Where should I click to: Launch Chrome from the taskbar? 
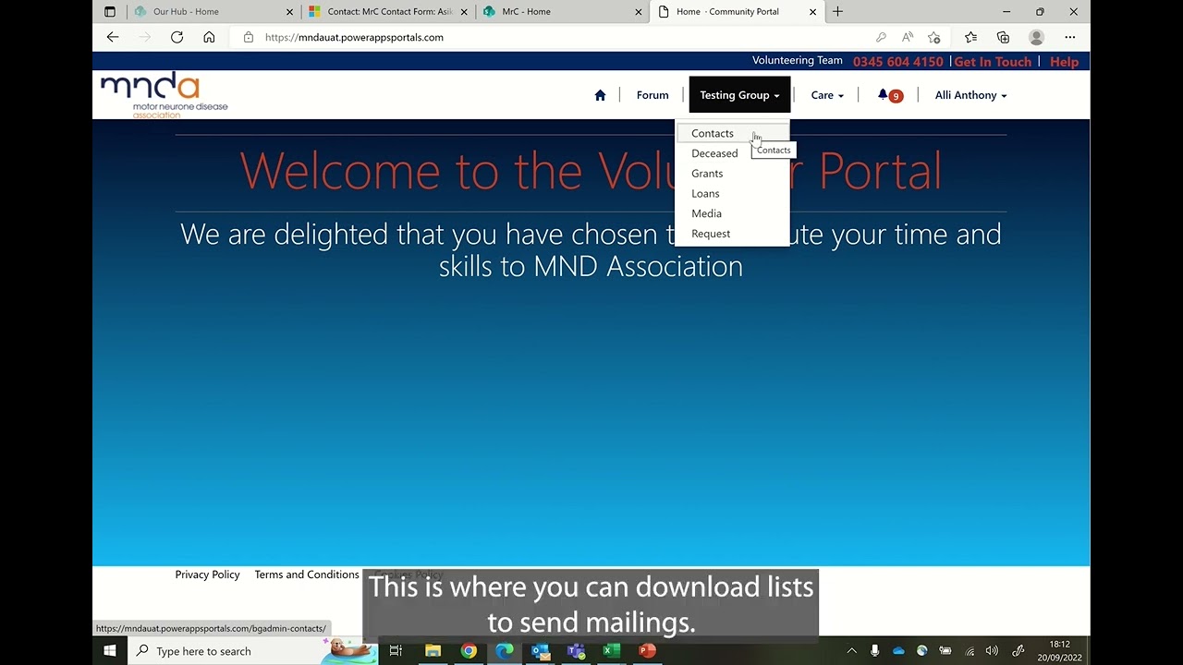pyautogui.click(x=469, y=651)
